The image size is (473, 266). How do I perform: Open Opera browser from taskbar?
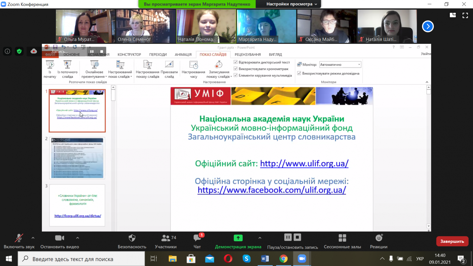[x=228, y=259]
